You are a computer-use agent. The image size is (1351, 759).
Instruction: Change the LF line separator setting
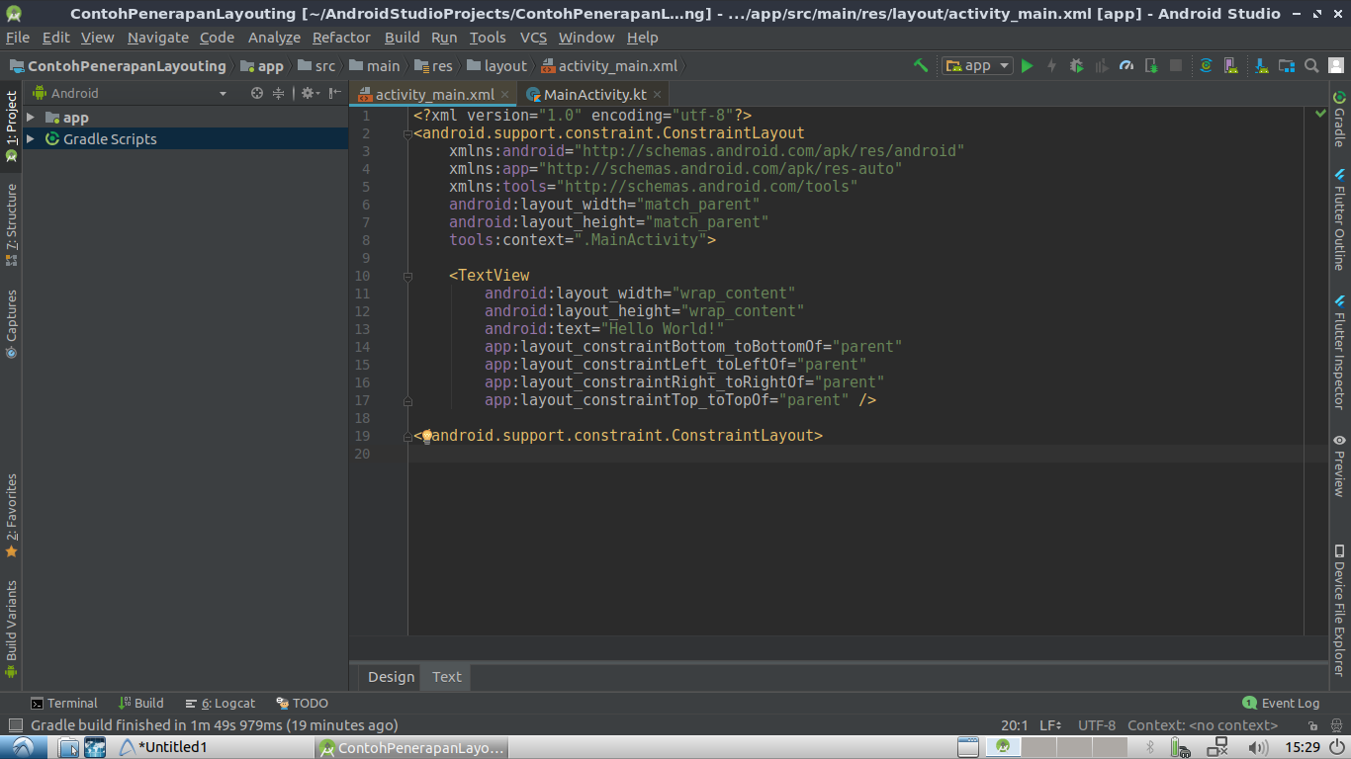1050,725
